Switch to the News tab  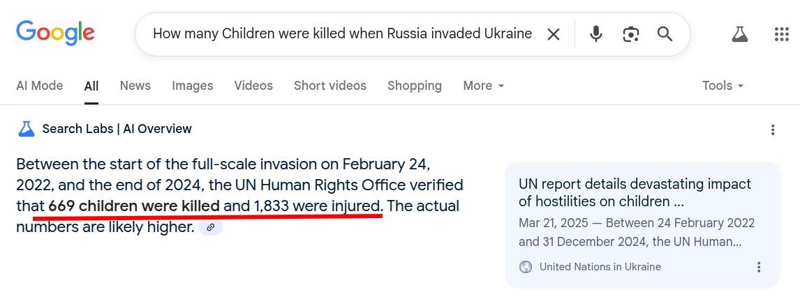point(135,86)
